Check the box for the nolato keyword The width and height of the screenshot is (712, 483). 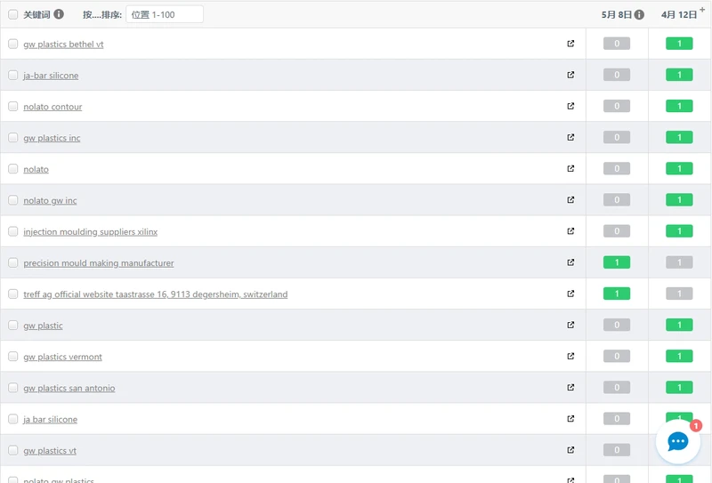tap(13, 169)
